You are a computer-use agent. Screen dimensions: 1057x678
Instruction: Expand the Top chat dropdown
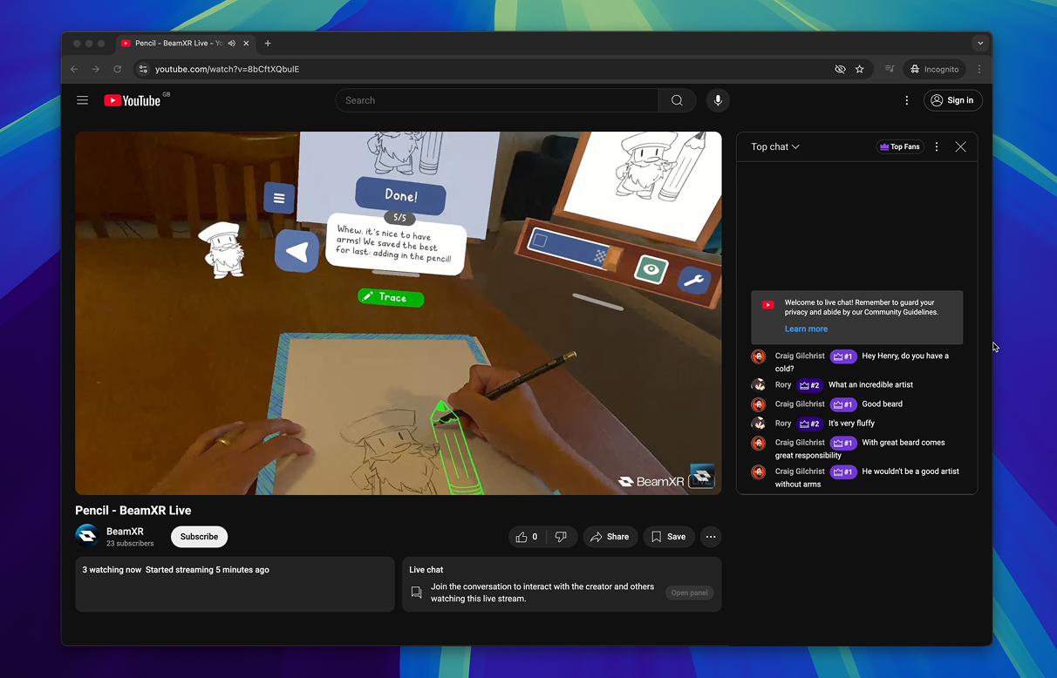click(x=775, y=147)
